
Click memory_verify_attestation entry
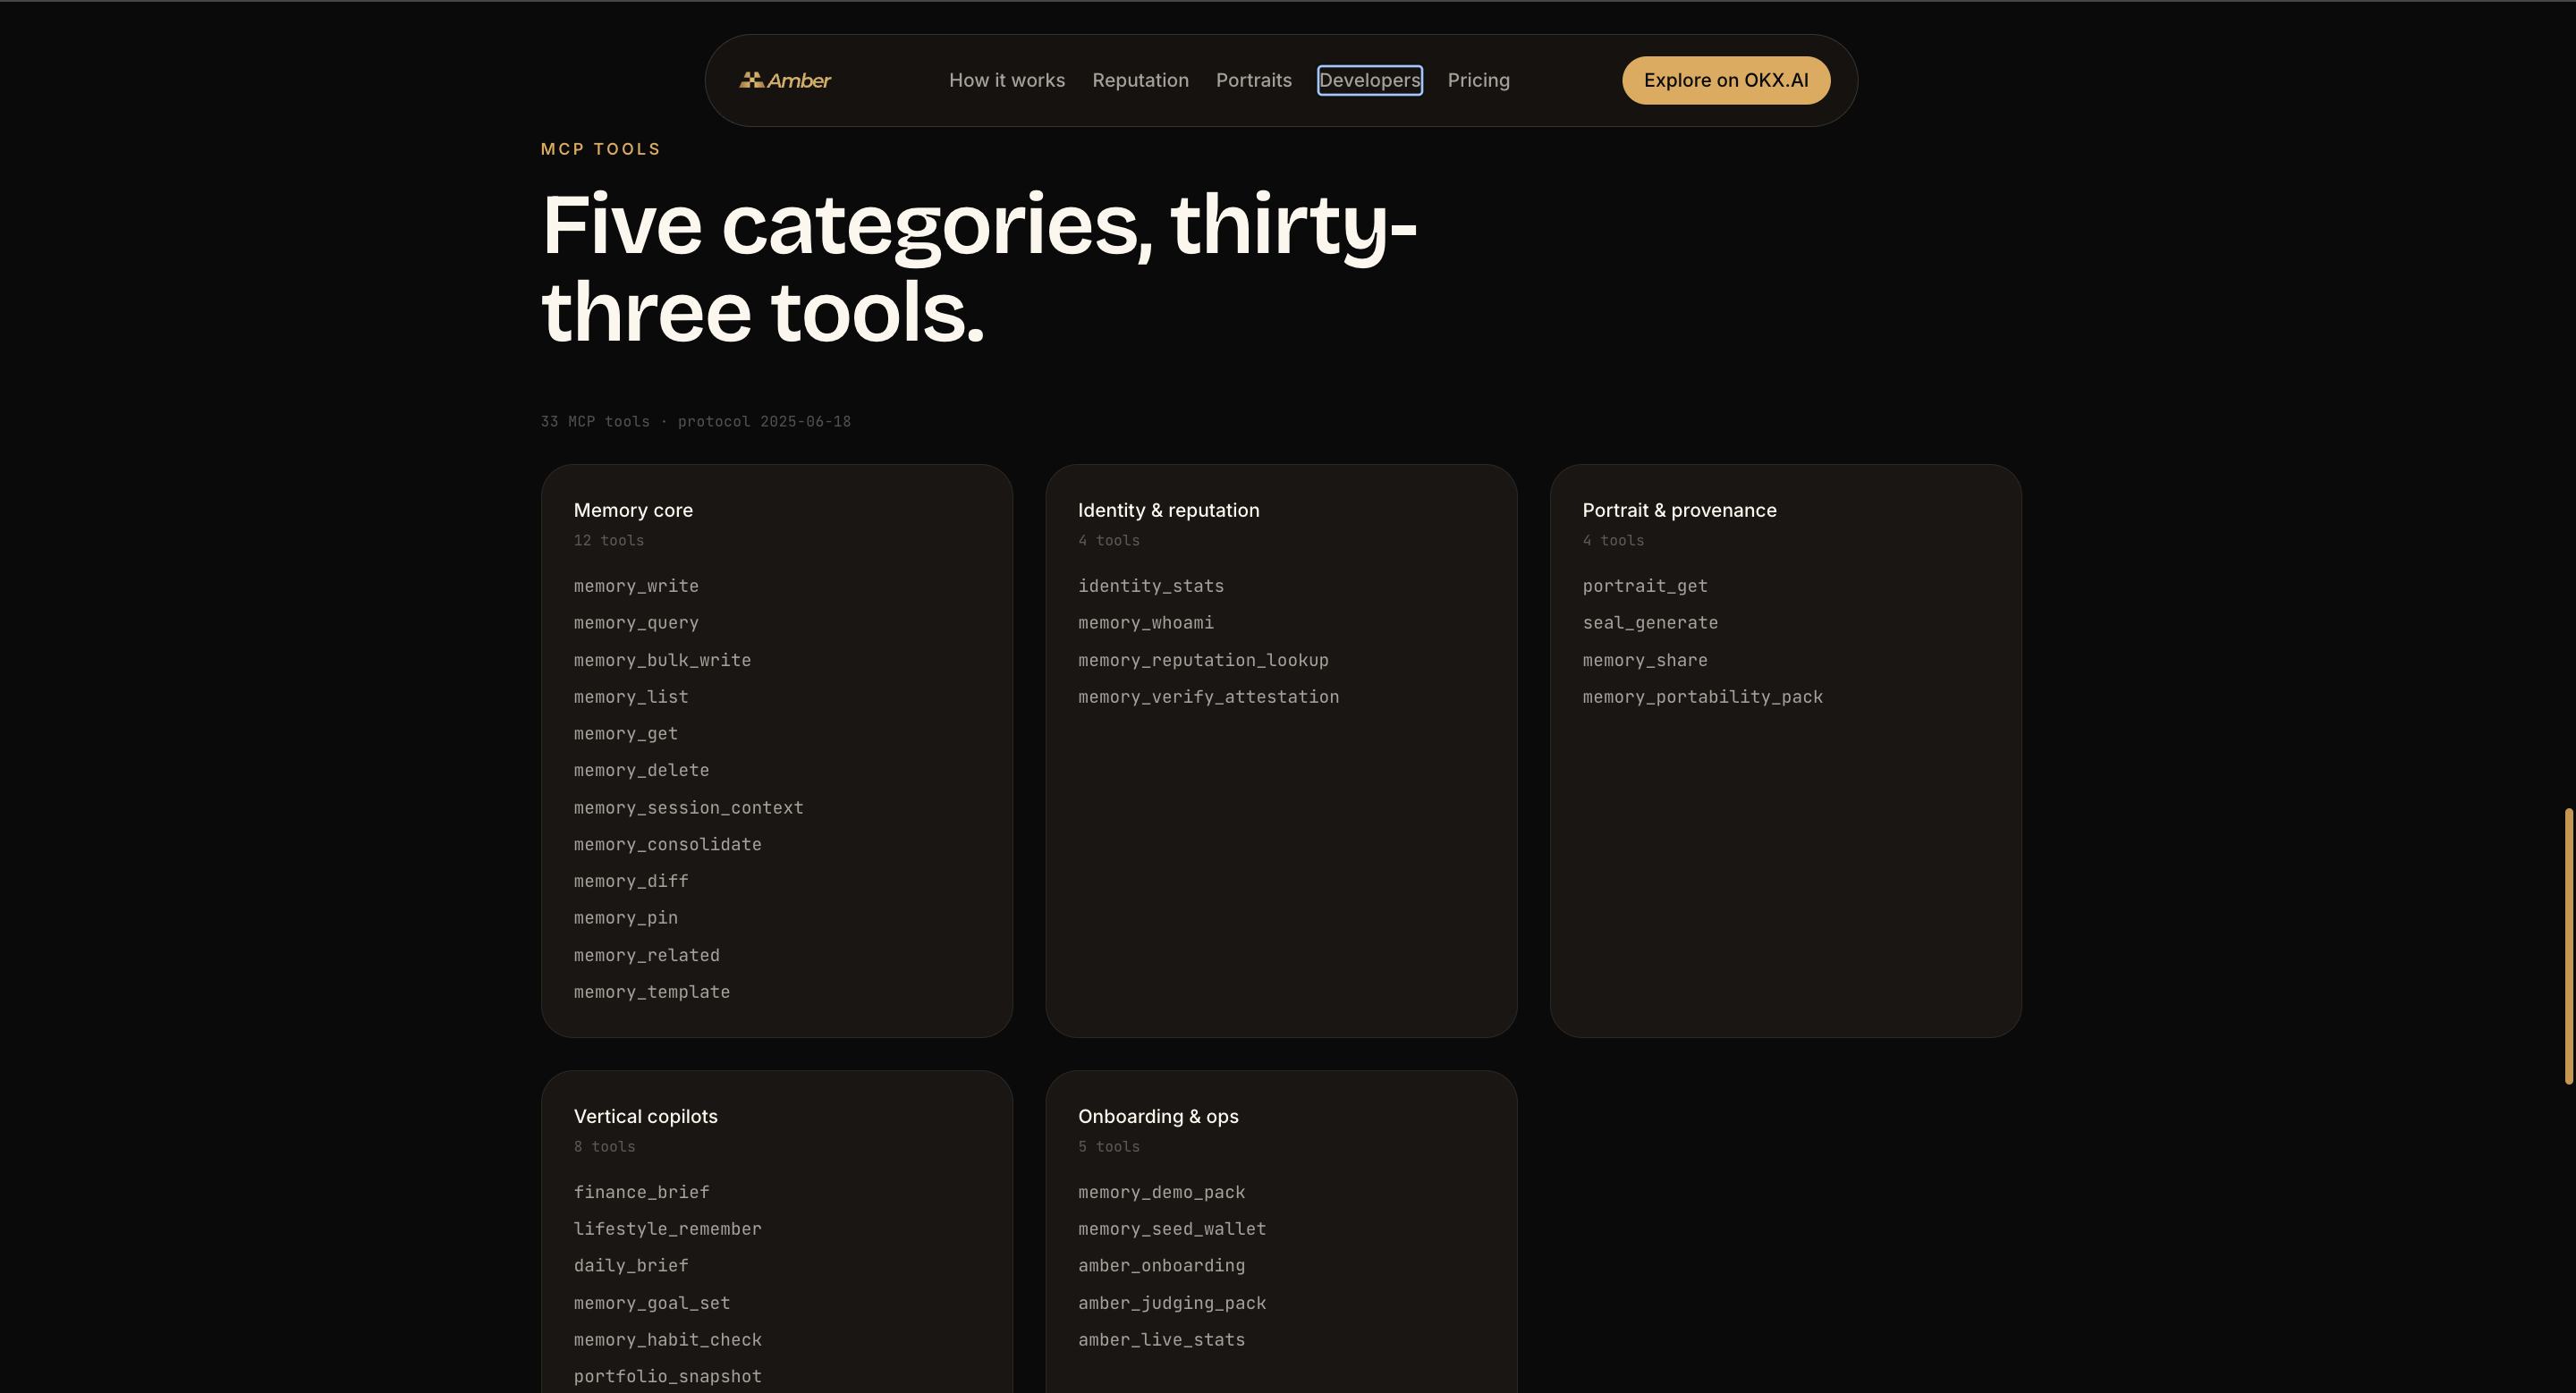(1208, 697)
